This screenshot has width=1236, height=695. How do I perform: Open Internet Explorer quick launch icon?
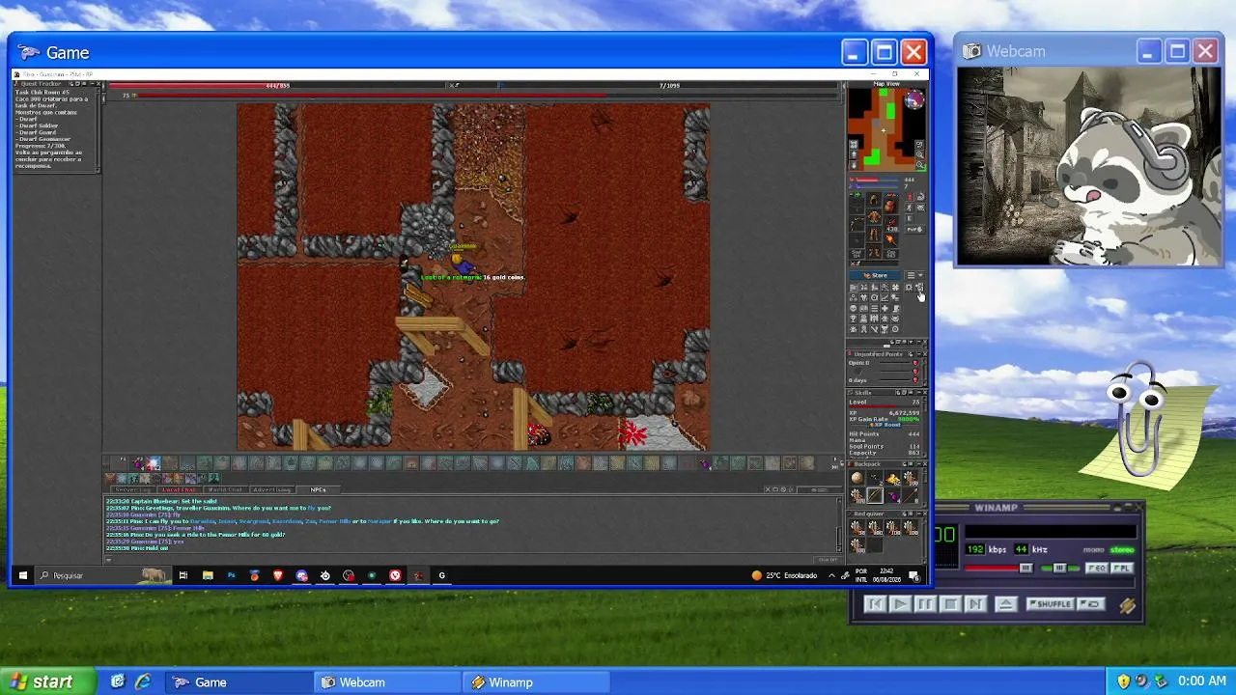coord(142,681)
